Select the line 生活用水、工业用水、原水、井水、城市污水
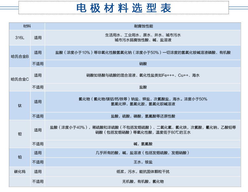248x192 pixels. pyautogui.click(x=143, y=35)
